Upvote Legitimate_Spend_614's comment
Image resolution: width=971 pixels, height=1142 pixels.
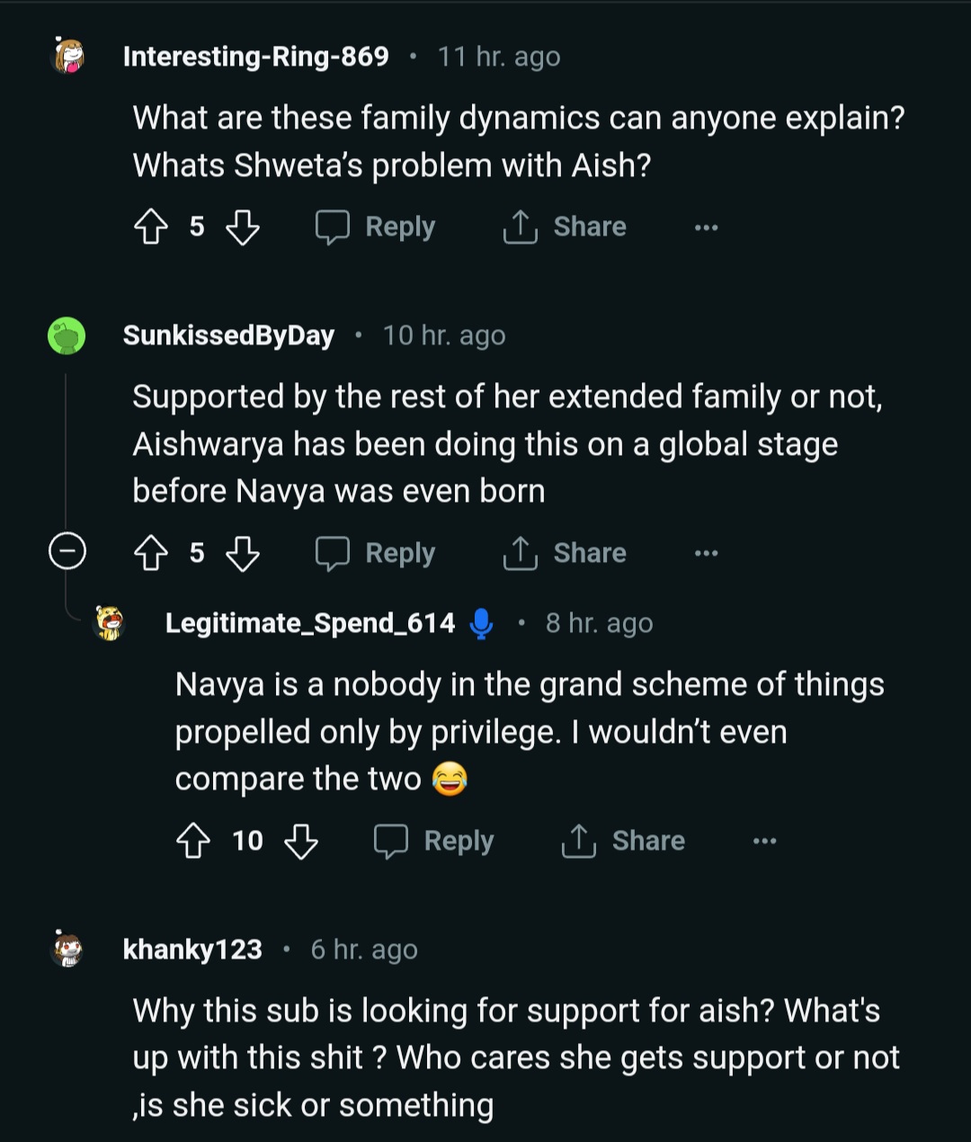(193, 842)
